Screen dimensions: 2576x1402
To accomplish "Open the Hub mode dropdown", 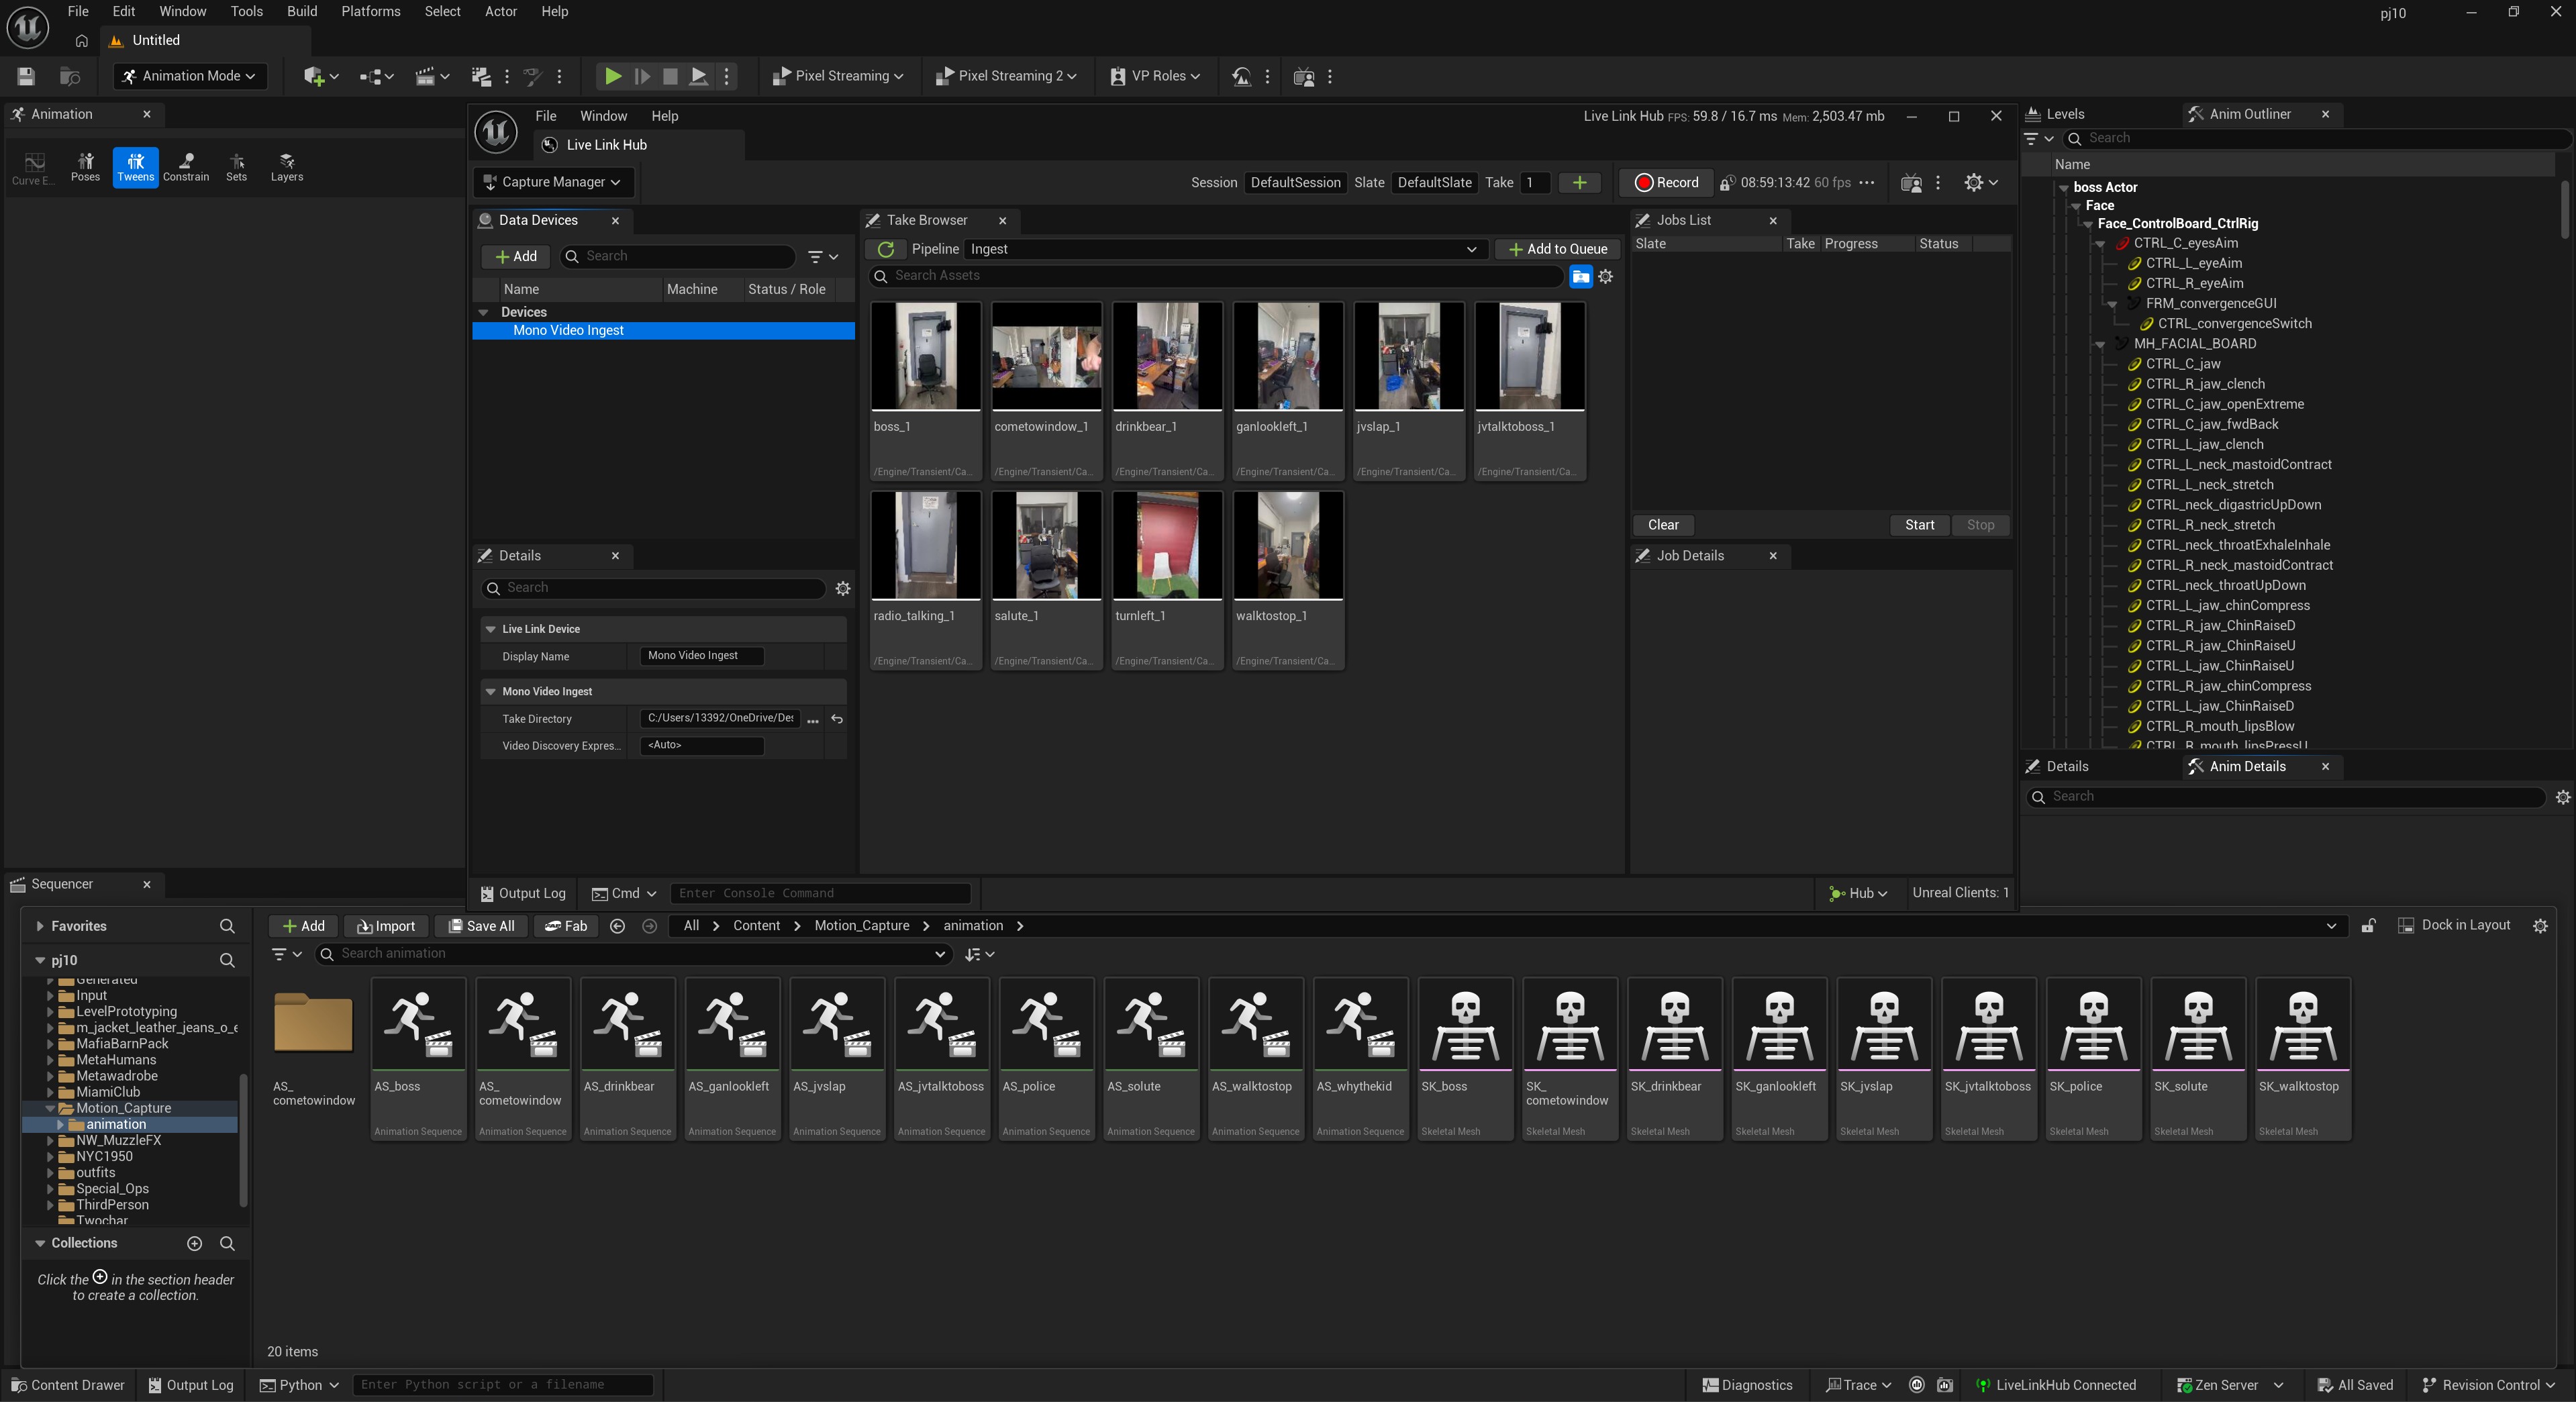I will [x=1857, y=893].
